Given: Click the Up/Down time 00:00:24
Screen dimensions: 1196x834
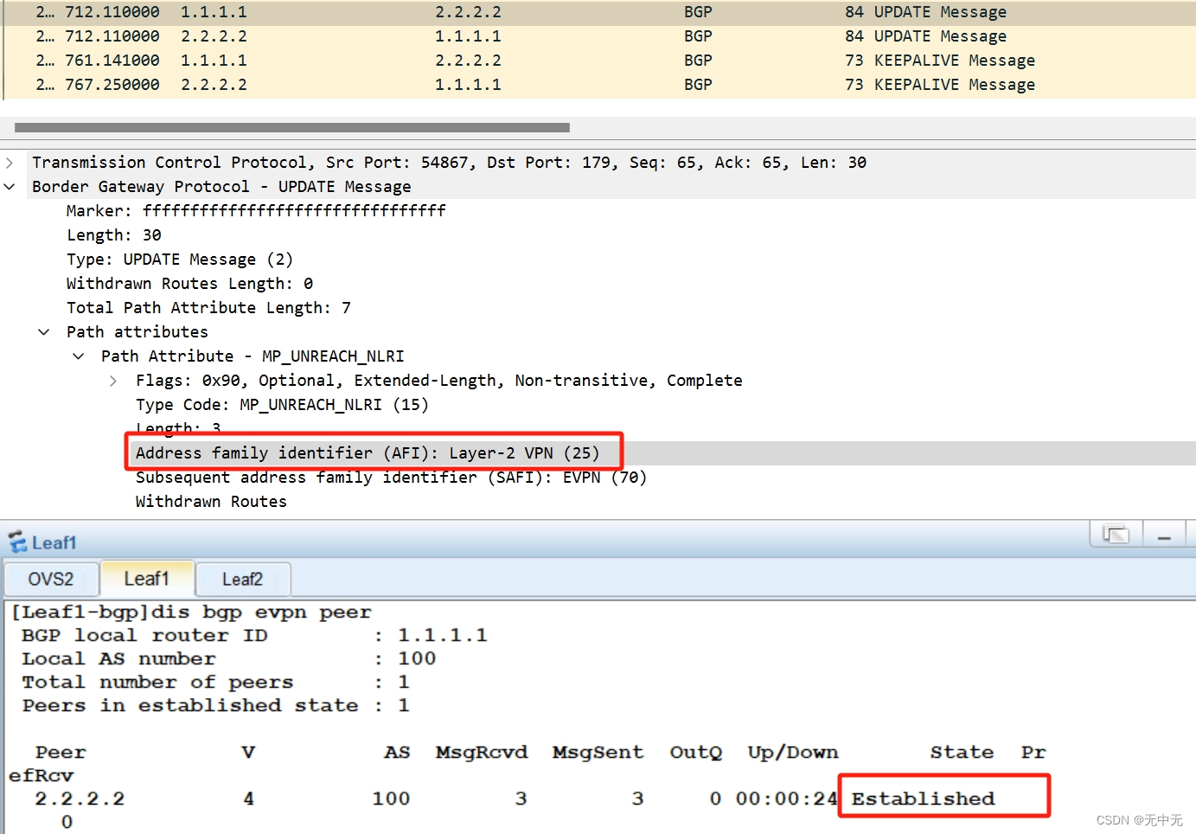Looking at the screenshot, I should coord(786,799).
